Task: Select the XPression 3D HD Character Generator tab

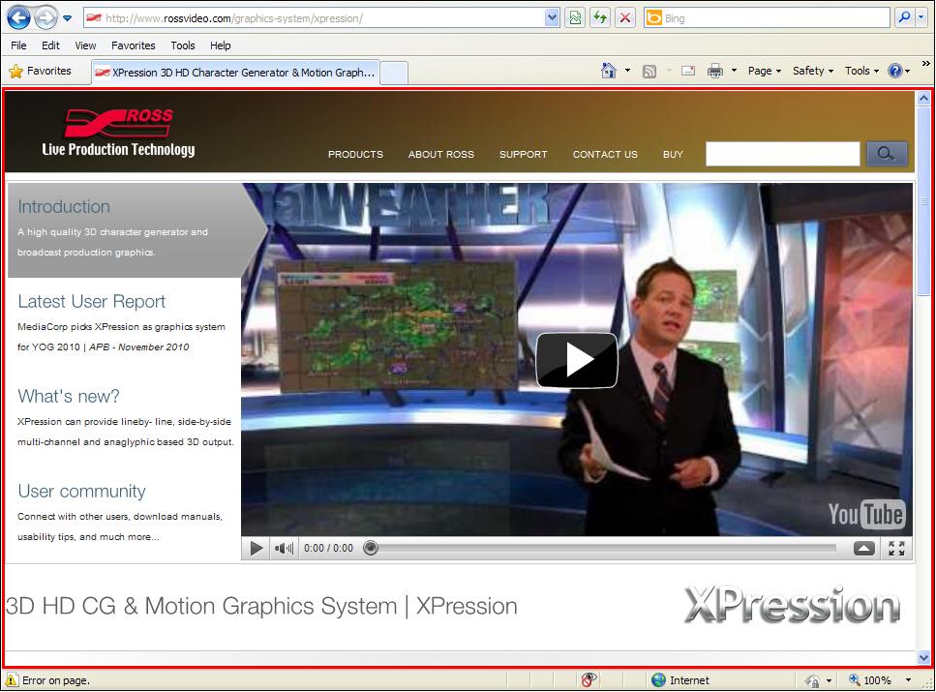Action: [x=235, y=73]
